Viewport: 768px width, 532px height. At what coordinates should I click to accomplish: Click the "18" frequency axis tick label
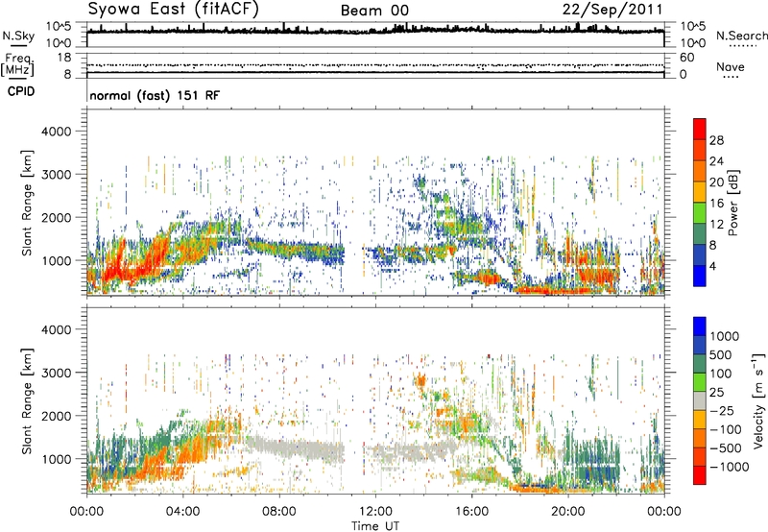tap(64, 58)
